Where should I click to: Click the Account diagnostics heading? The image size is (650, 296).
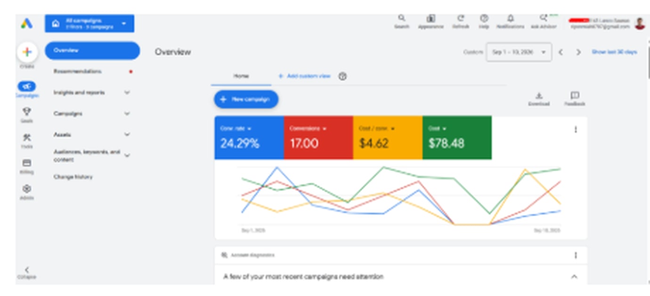point(252,255)
